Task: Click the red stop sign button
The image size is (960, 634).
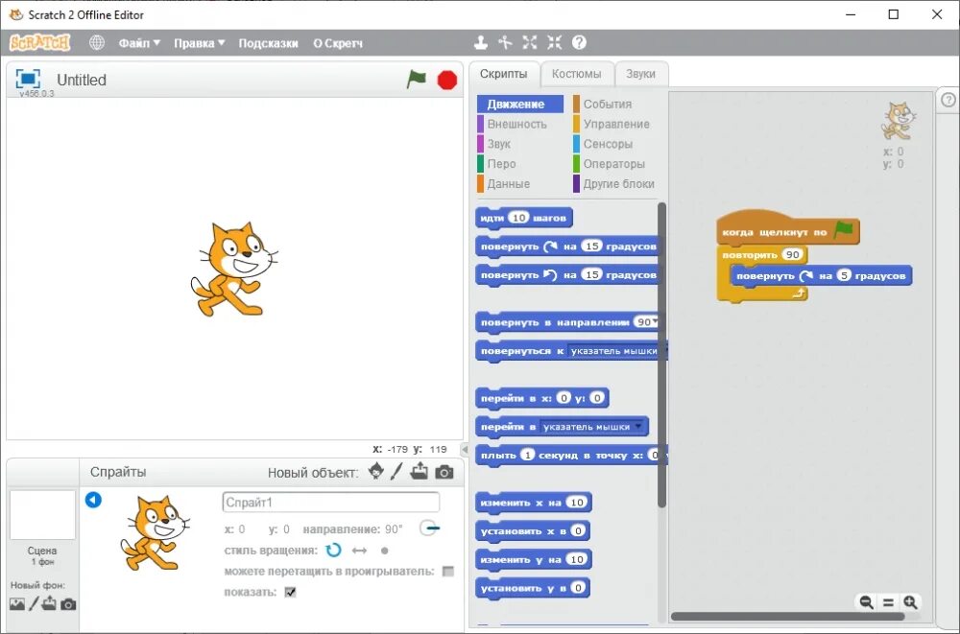Action: pos(447,81)
